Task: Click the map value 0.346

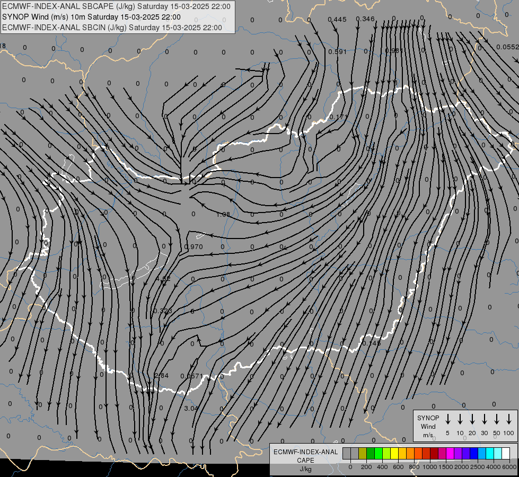Action: click(x=365, y=19)
